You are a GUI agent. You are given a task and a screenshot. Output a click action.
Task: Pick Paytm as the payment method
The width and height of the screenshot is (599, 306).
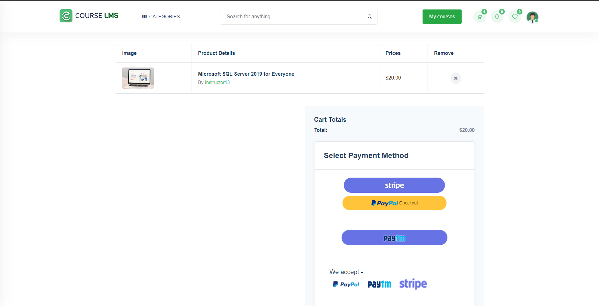[x=394, y=238]
